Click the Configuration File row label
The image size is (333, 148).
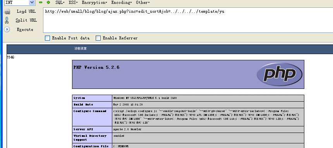[x=91, y=146]
